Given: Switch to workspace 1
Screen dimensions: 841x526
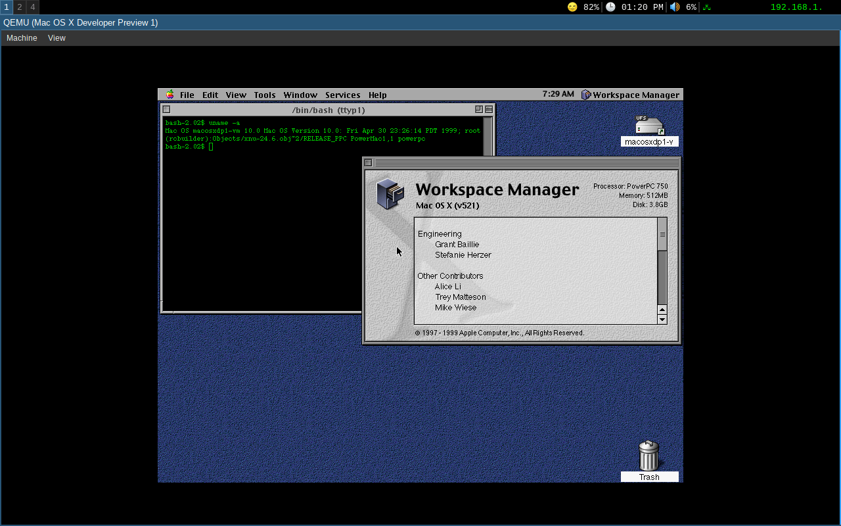Looking at the screenshot, I should click(7, 7).
